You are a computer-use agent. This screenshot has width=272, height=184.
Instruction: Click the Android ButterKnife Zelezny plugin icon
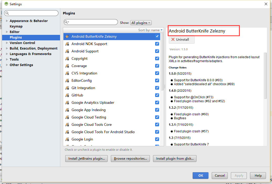click(x=67, y=37)
